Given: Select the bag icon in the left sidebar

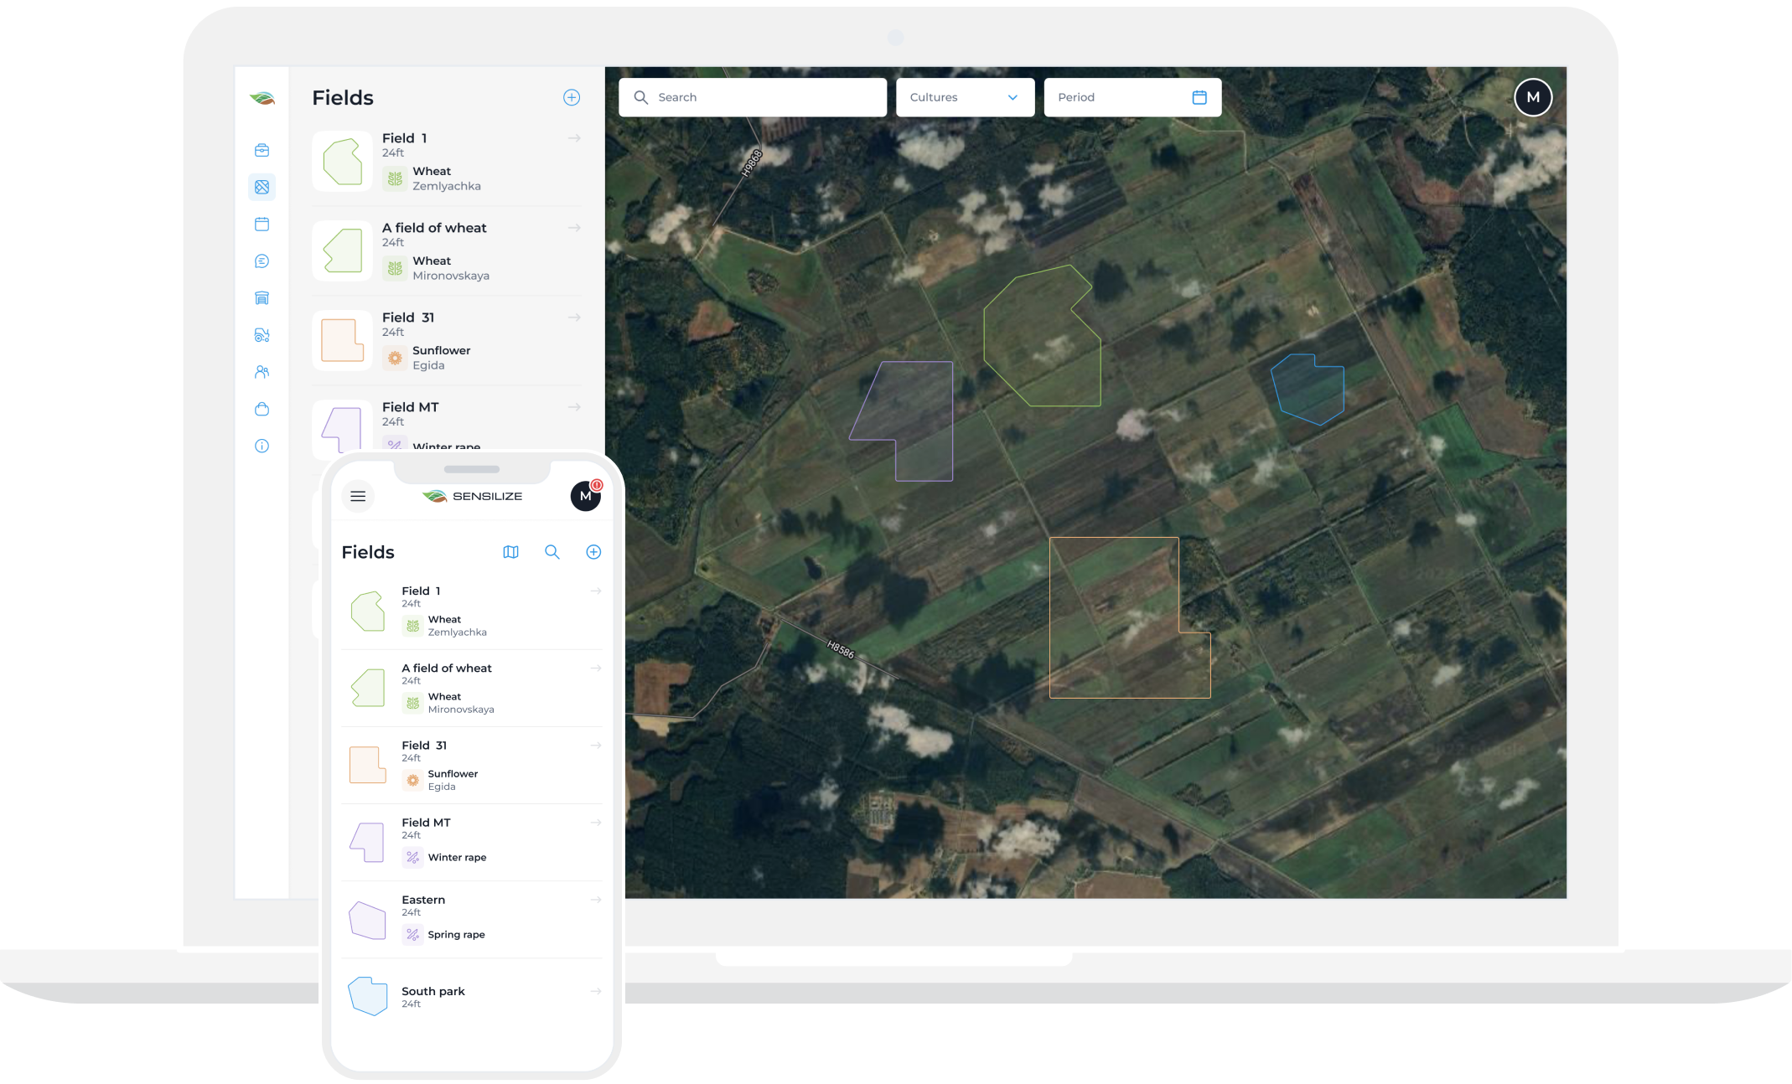Looking at the screenshot, I should (262, 409).
